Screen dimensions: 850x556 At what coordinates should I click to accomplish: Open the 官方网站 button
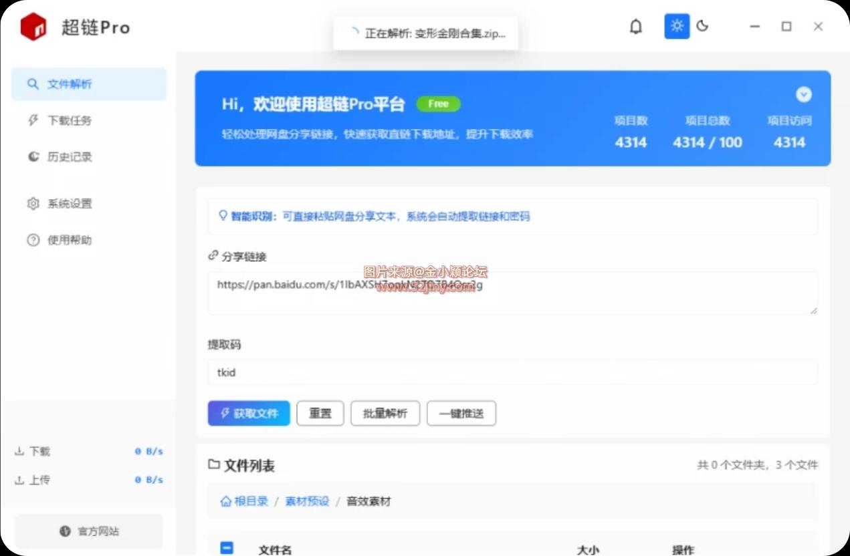click(88, 531)
